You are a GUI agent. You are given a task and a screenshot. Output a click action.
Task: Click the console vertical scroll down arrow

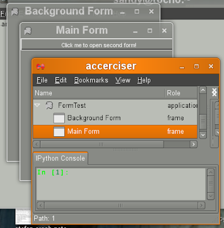(211, 196)
